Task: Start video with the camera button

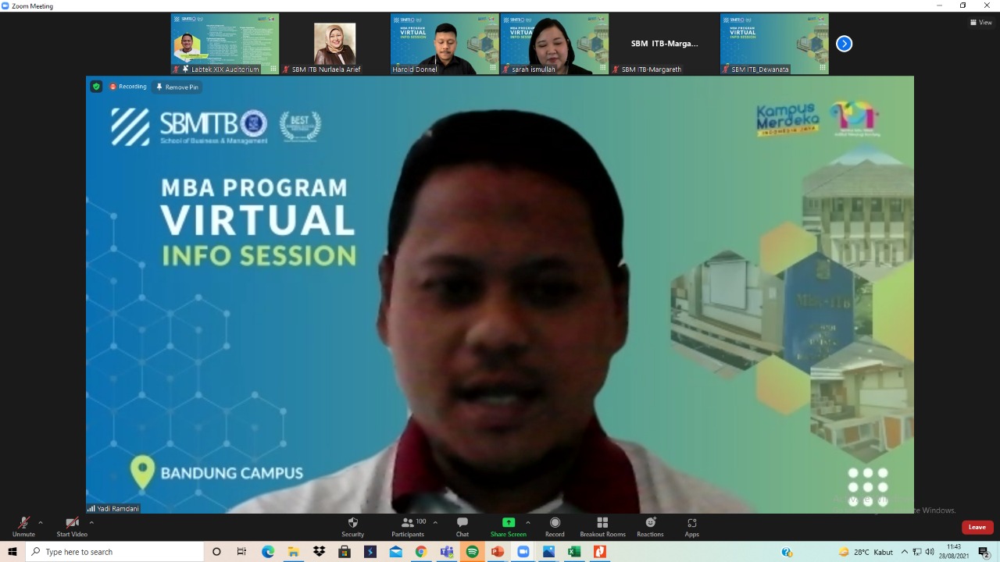Action: 72,527
